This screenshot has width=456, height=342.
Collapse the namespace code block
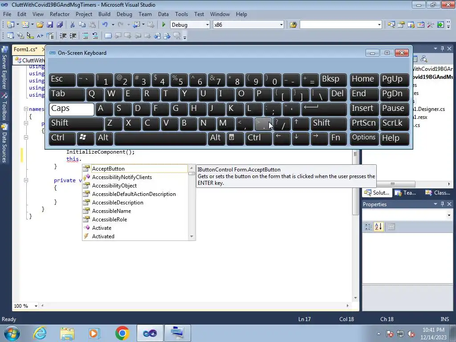pyautogui.click(x=26, y=109)
